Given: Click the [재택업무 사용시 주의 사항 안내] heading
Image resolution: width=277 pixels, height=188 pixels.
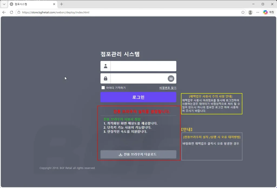Looking at the screenshot, I should tap(210, 96).
